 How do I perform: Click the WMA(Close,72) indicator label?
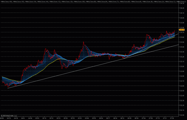114,2
